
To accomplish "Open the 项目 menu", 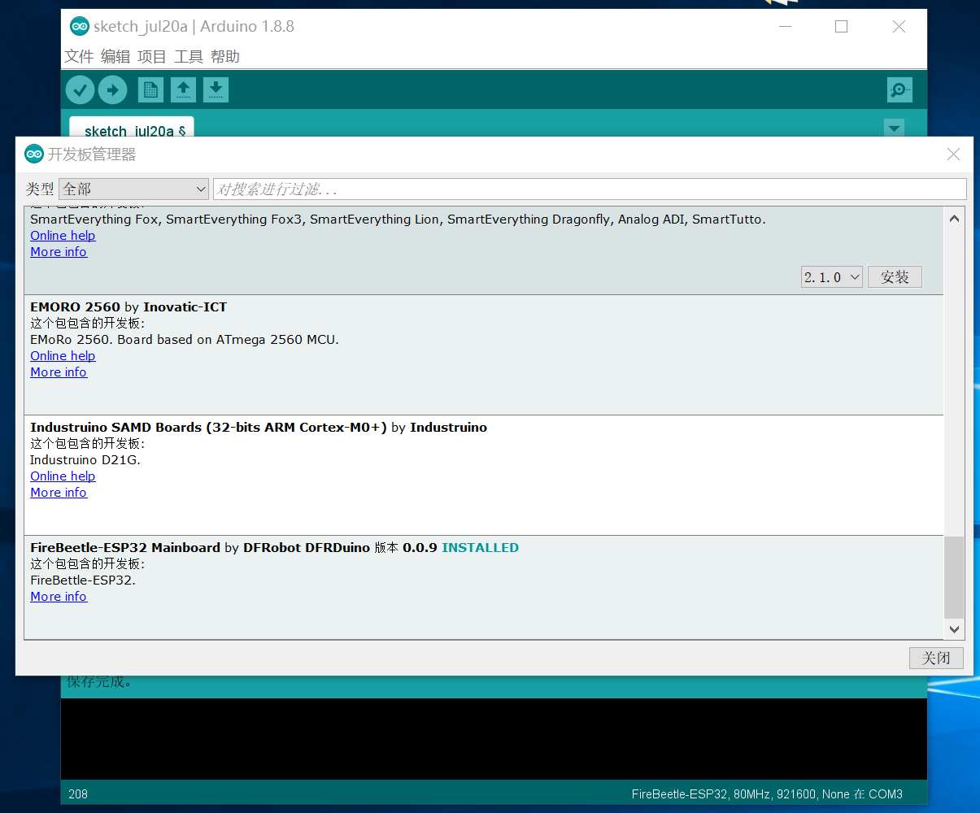I will tap(152, 56).
